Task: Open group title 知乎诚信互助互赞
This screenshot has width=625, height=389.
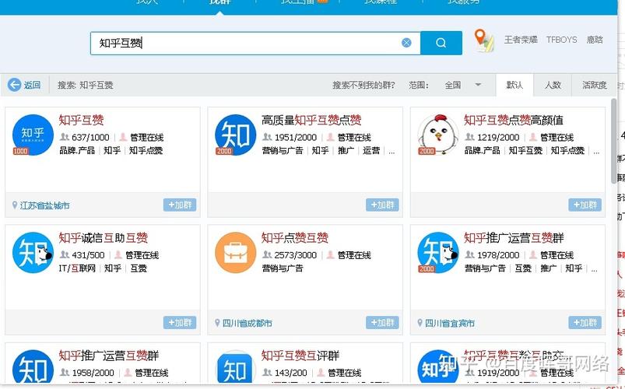Action: tap(104, 238)
